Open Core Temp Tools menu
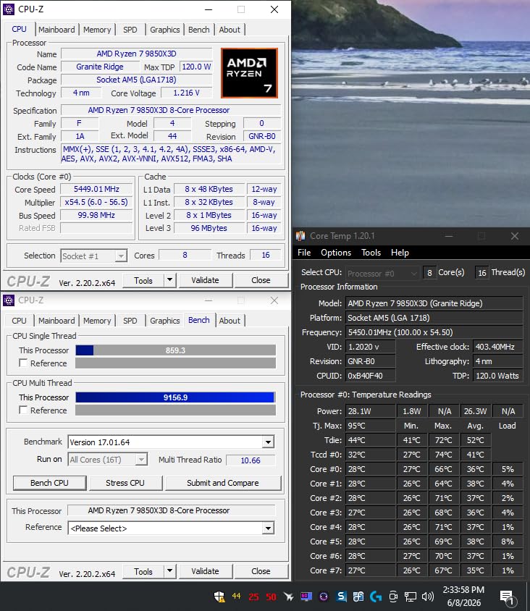Screen dimensions: 530x611 coord(371,253)
